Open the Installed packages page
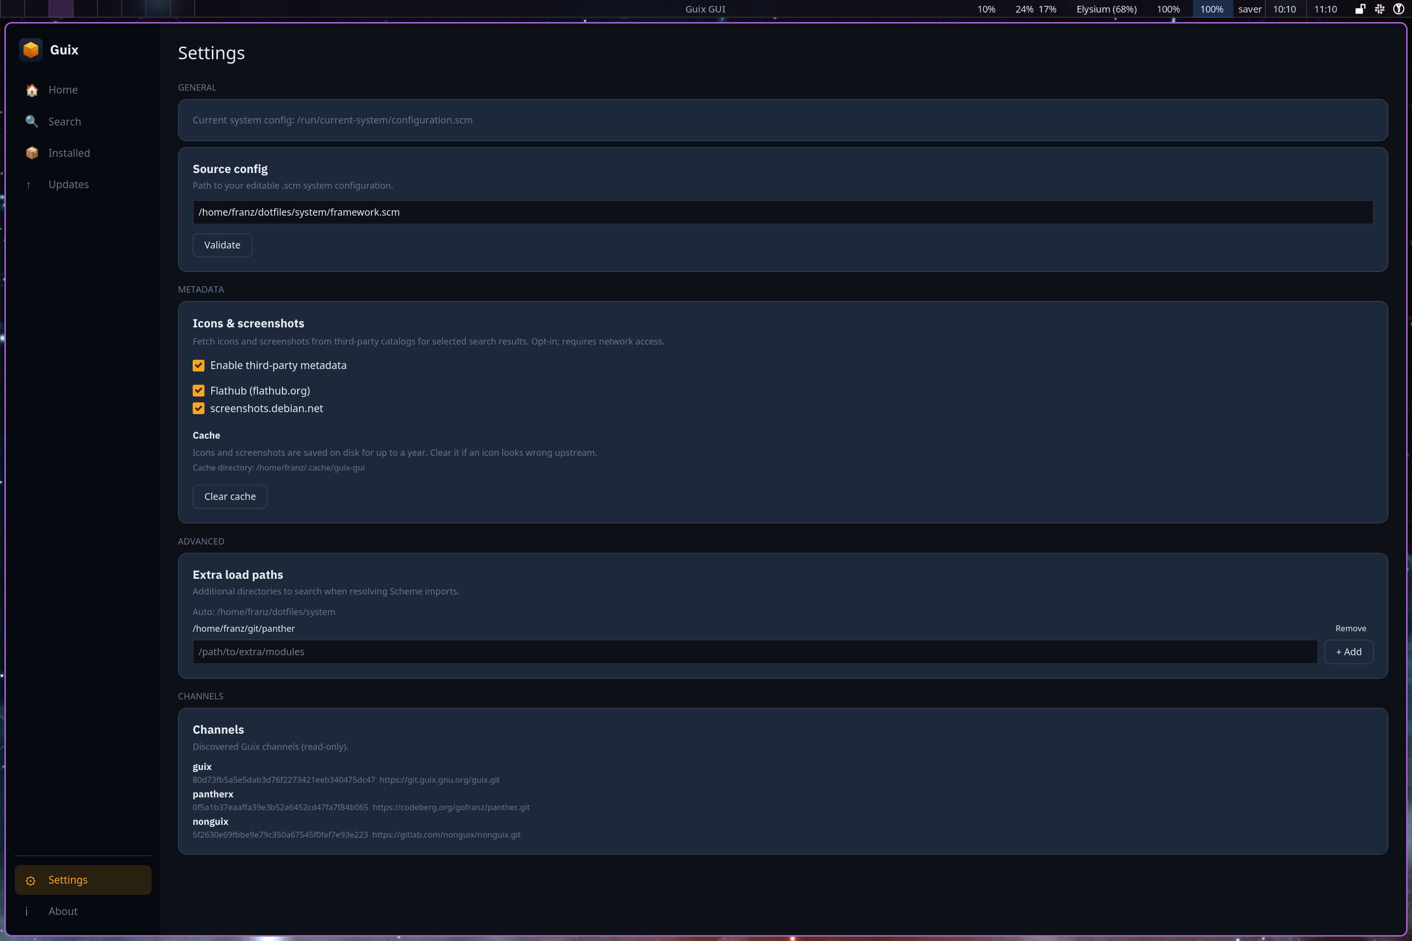Viewport: 1412px width, 941px height. click(x=83, y=153)
